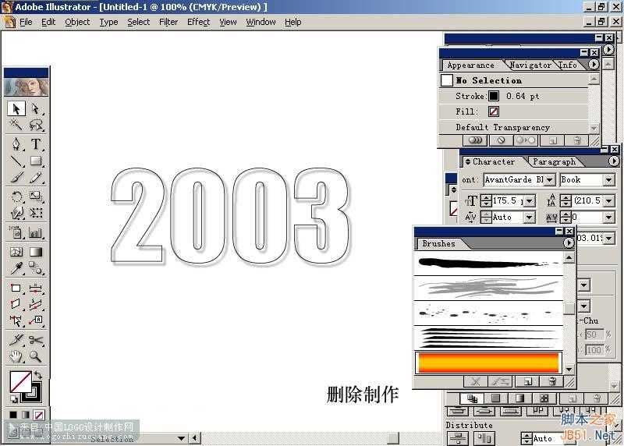This screenshot has height=446, width=624.
Task: Set paint to None in toolbox
Action: (39, 415)
